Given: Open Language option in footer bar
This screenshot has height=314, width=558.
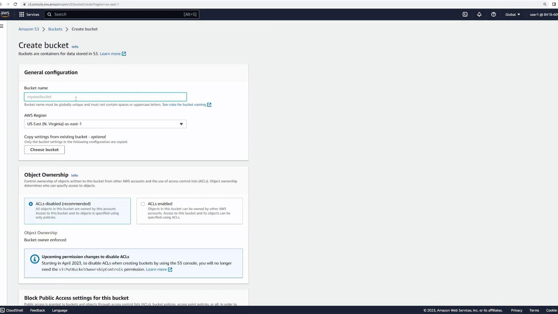Looking at the screenshot, I should pos(60,311).
